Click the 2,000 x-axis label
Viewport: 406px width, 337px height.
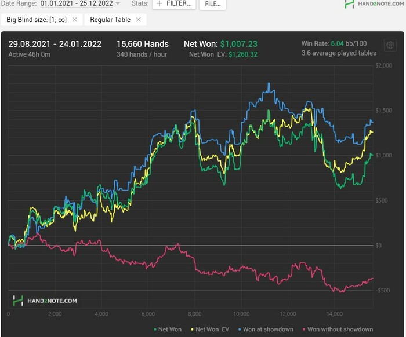(x=55, y=314)
